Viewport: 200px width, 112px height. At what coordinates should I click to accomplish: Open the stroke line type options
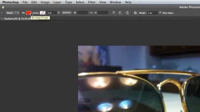[67, 13]
